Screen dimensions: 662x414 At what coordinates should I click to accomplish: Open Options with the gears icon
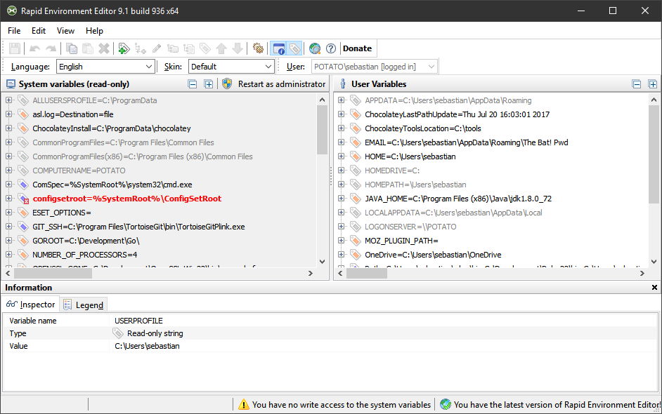click(258, 48)
